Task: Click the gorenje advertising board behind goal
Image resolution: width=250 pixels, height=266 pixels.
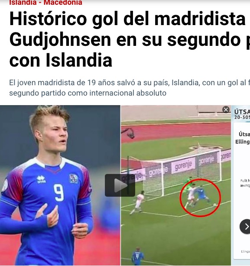Action: click(x=183, y=165)
